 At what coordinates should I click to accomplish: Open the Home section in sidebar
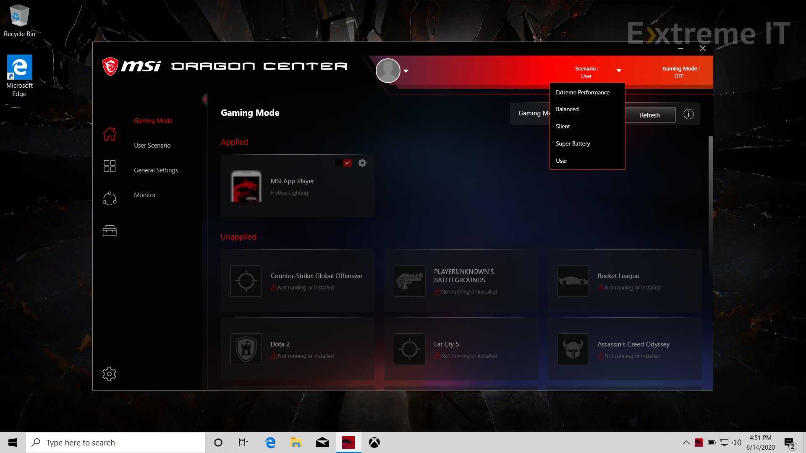pos(110,134)
